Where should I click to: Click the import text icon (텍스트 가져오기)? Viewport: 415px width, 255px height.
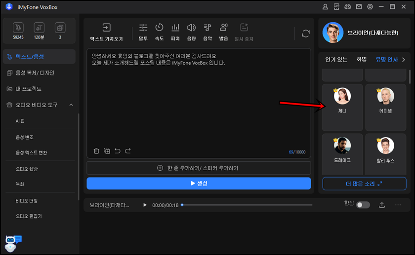click(106, 28)
